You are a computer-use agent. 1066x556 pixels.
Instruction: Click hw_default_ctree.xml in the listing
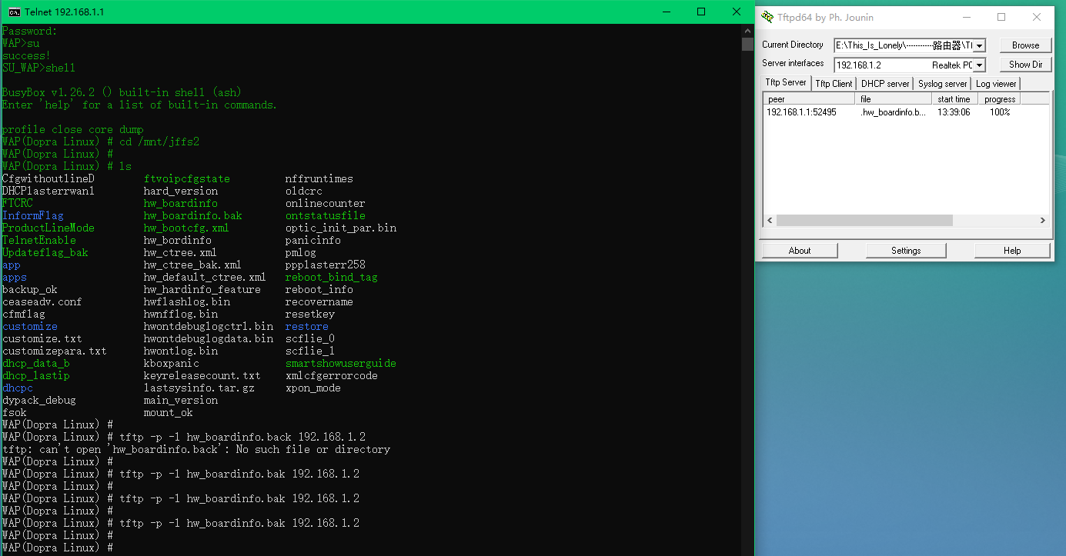[x=205, y=277]
